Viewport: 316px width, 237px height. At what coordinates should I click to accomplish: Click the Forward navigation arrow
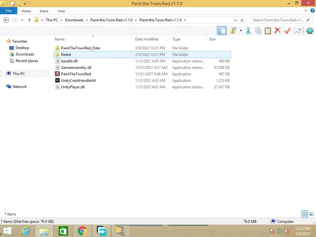coord(15,20)
